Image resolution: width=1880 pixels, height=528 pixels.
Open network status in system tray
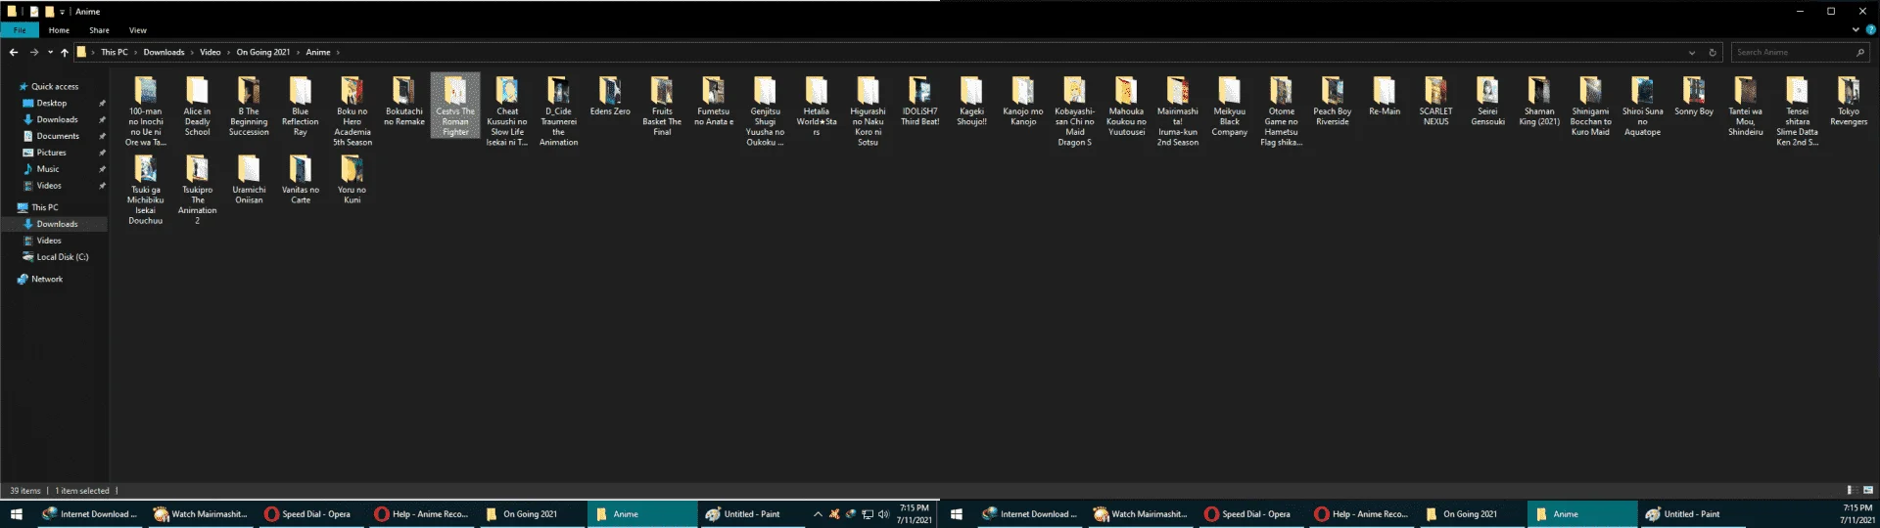pos(868,513)
